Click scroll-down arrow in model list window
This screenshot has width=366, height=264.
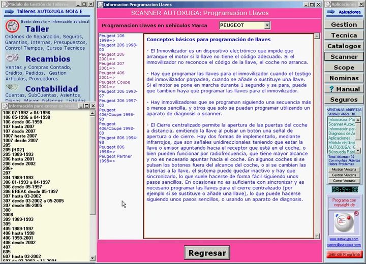click(x=92, y=258)
